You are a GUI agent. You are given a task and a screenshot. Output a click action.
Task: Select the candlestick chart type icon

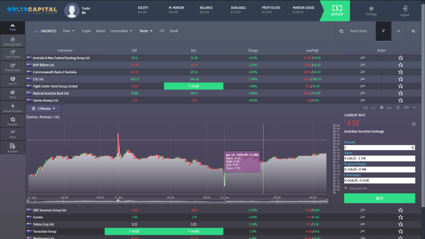click(x=381, y=108)
